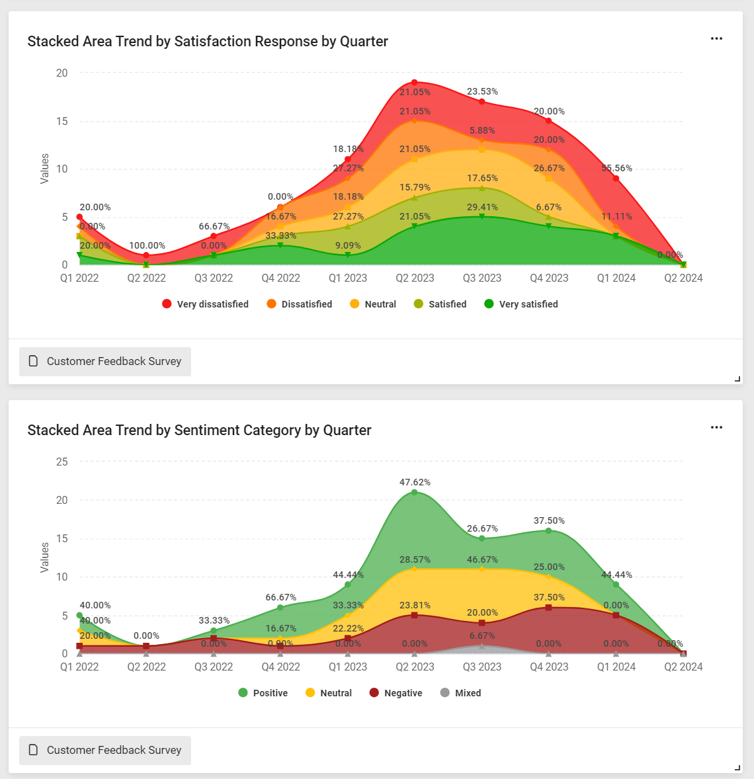Select the red Very dissatisfied legend marker

tap(165, 304)
